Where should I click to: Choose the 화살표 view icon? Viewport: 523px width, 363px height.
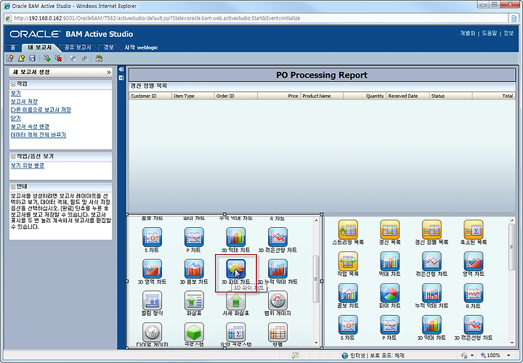[194, 301]
